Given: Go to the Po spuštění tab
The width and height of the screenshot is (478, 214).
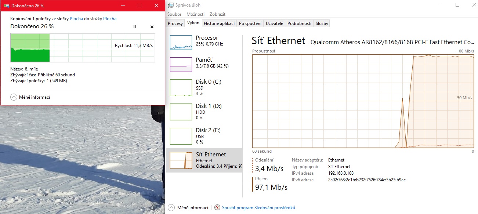Looking at the screenshot, I should pyautogui.click(x=250, y=23).
